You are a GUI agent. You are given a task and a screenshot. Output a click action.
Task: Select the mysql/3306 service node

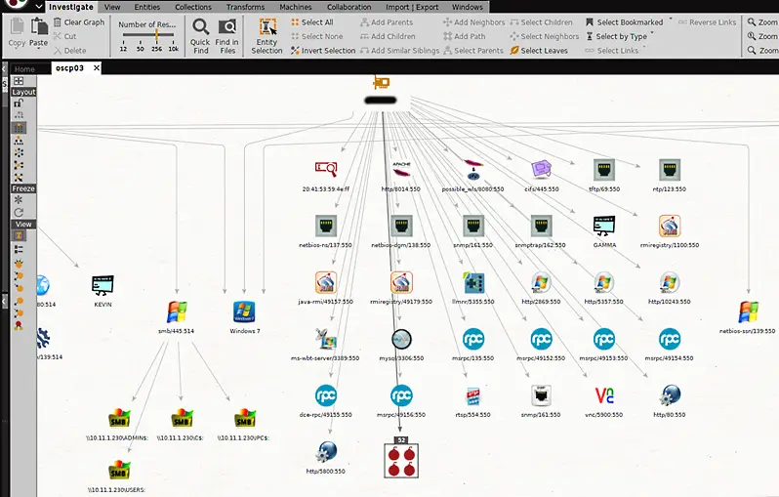point(401,339)
